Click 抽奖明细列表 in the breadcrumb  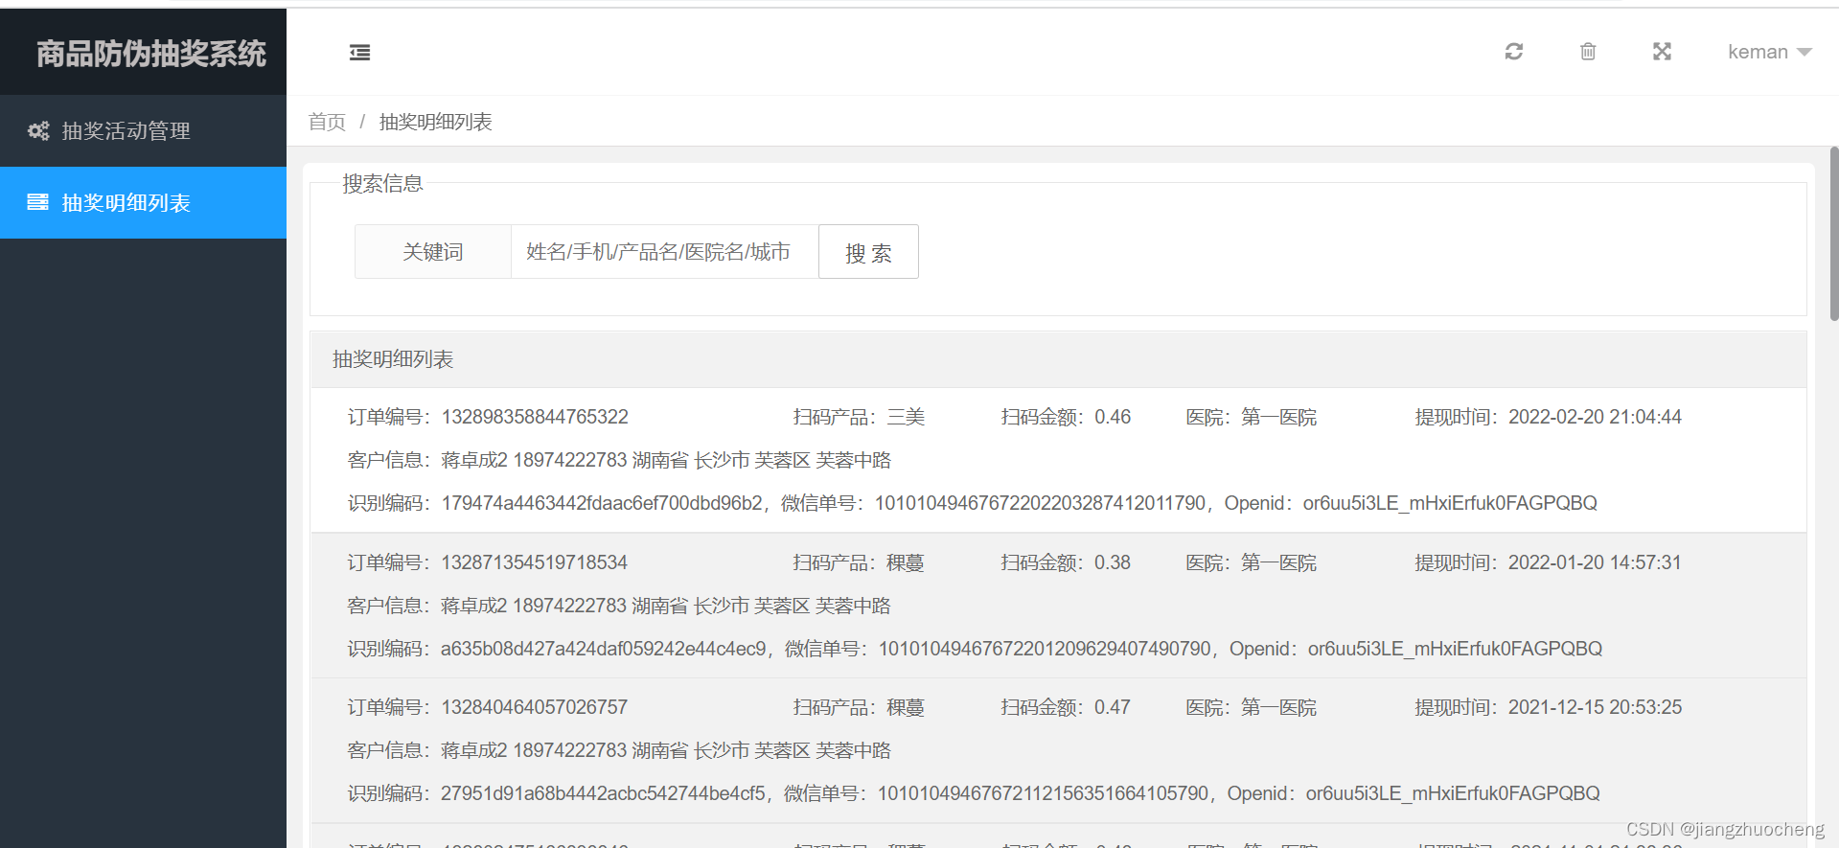(x=436, y=122)
